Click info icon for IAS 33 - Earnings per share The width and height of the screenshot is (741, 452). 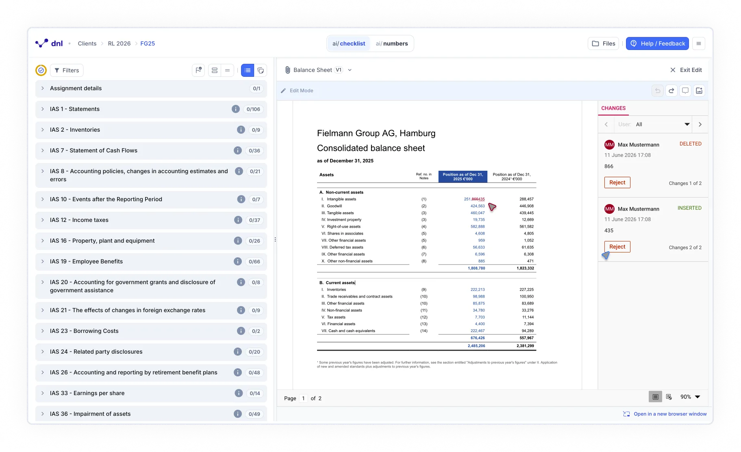(239, 393)
